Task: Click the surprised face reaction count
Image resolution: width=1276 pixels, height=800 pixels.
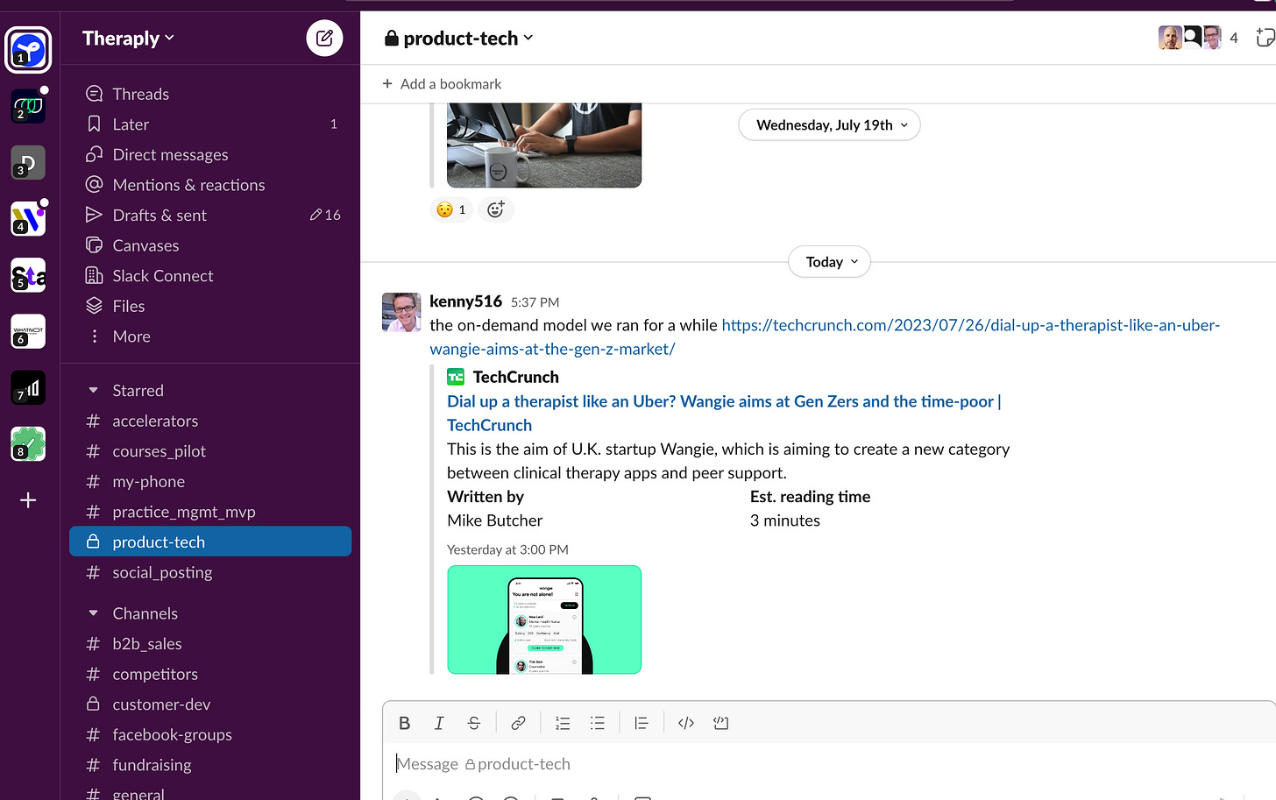Action: pos(451,209)
